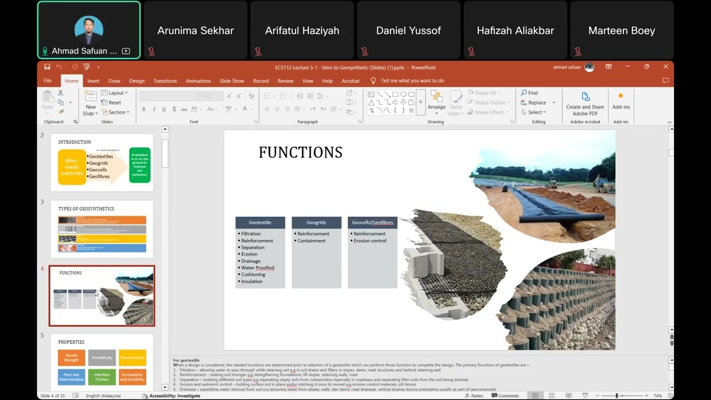711x400 pixels.
Task: Select slide 5 Properties thumbnail
Action: click(102, 362)
